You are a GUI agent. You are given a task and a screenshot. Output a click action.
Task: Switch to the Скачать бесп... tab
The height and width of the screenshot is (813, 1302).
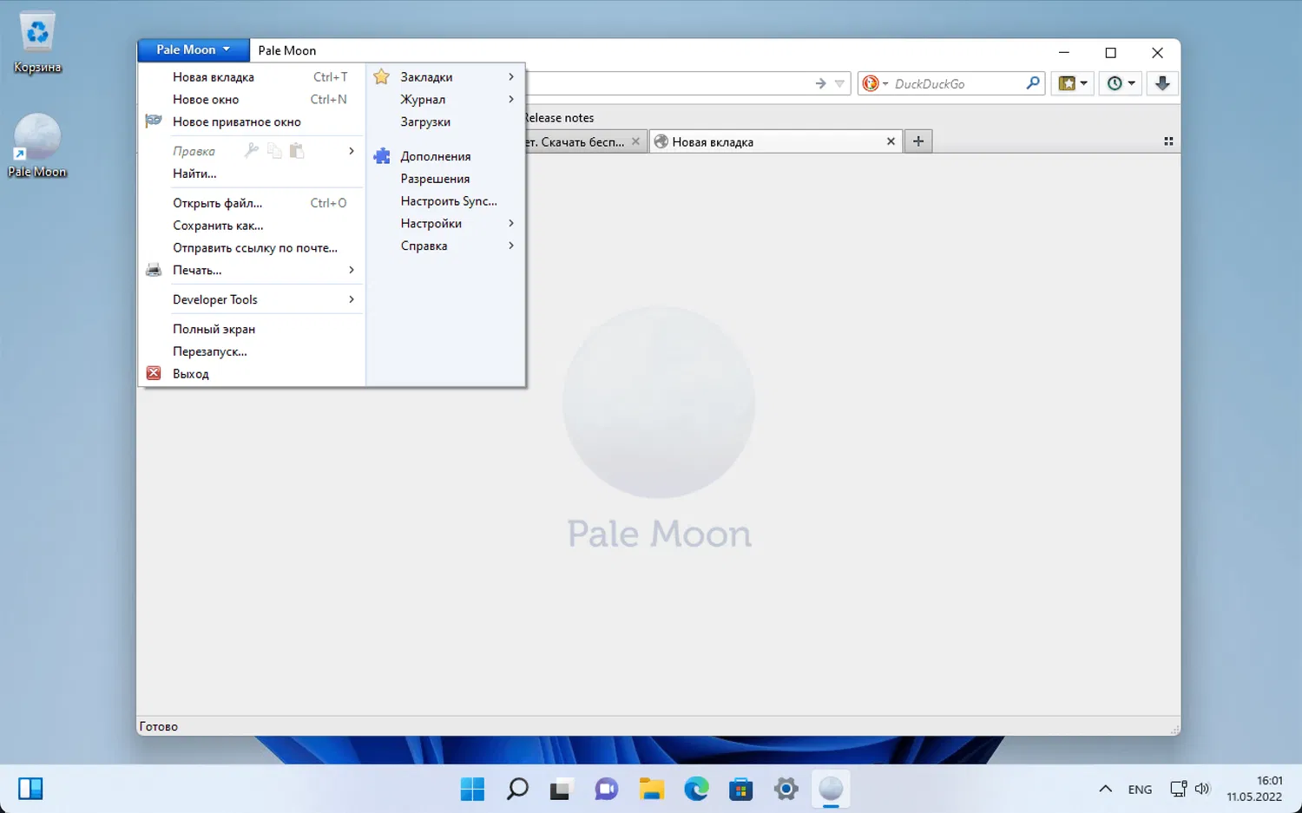[x=577, y=141]
